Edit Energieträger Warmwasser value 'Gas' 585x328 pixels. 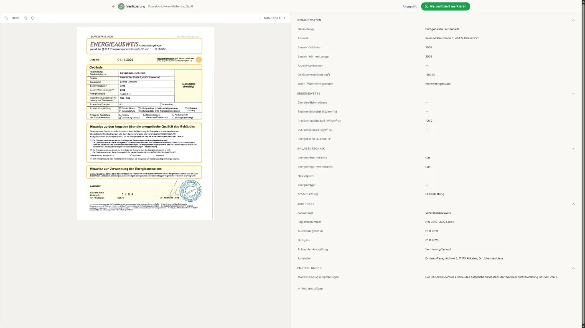click(427, 167)
